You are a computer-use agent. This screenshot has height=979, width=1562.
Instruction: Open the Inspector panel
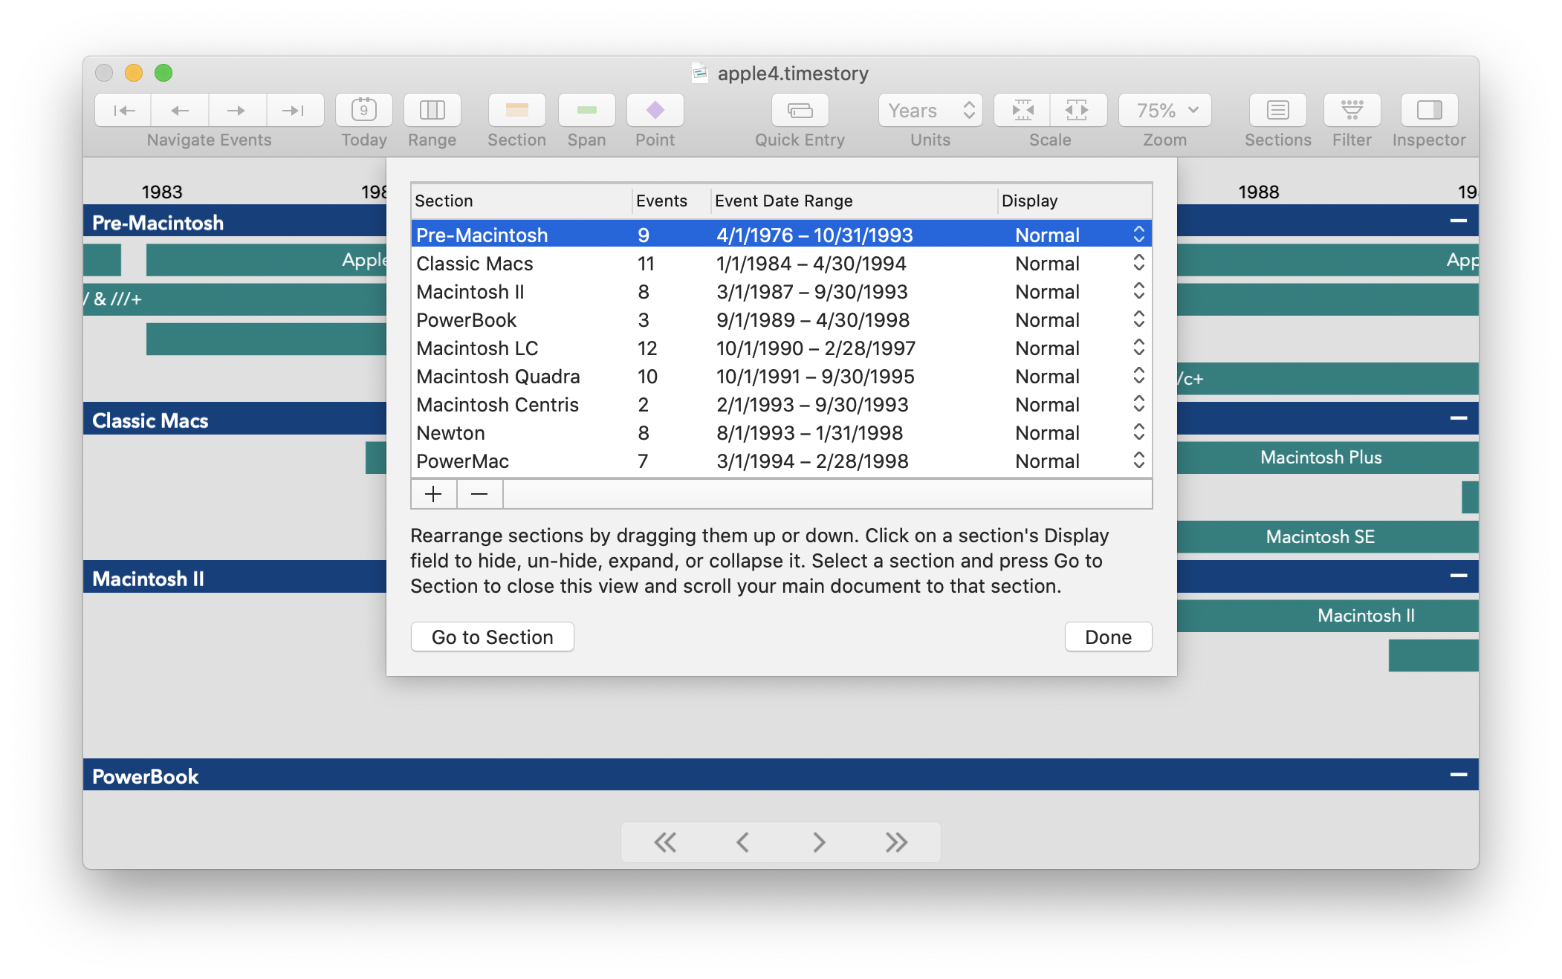(1428, 110)
